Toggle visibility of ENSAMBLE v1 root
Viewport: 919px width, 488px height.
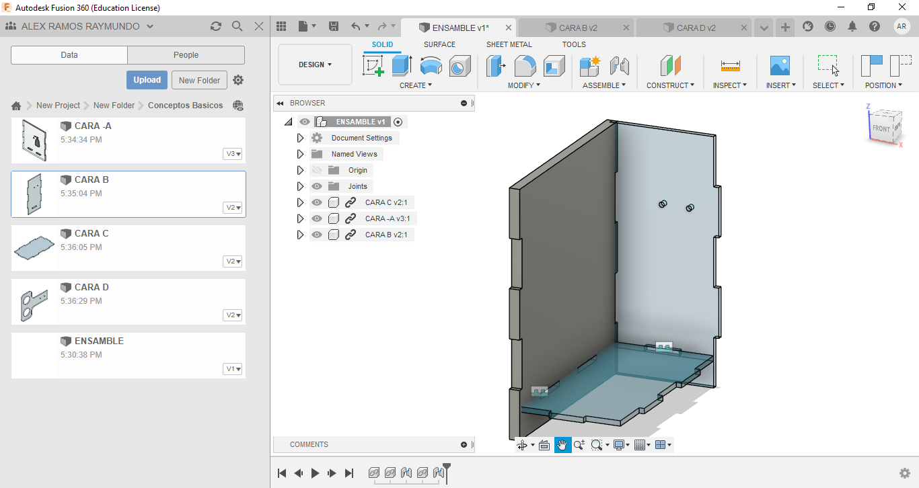pos(305,122)
